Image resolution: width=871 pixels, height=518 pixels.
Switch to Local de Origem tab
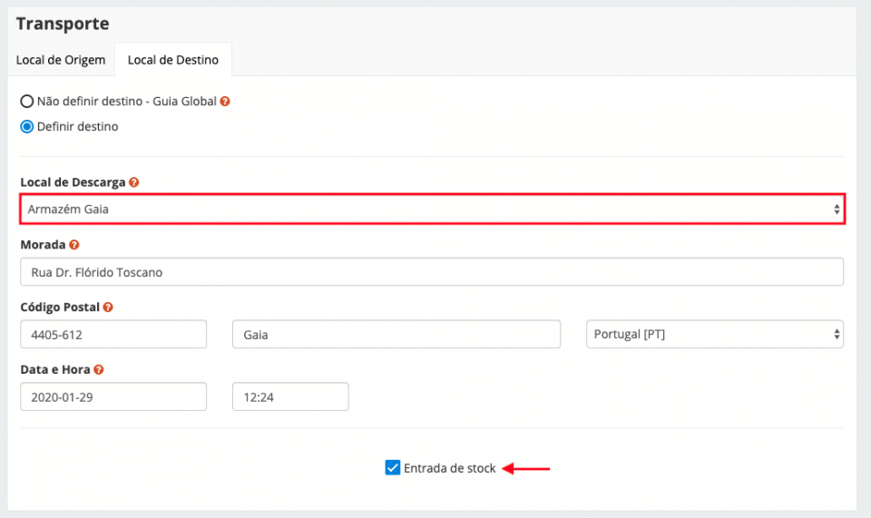tap(61, 60)
